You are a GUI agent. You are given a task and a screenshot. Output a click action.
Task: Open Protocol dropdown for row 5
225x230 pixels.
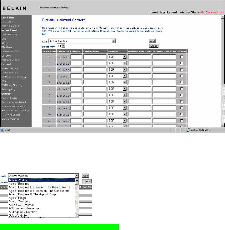tap(117, 82)
